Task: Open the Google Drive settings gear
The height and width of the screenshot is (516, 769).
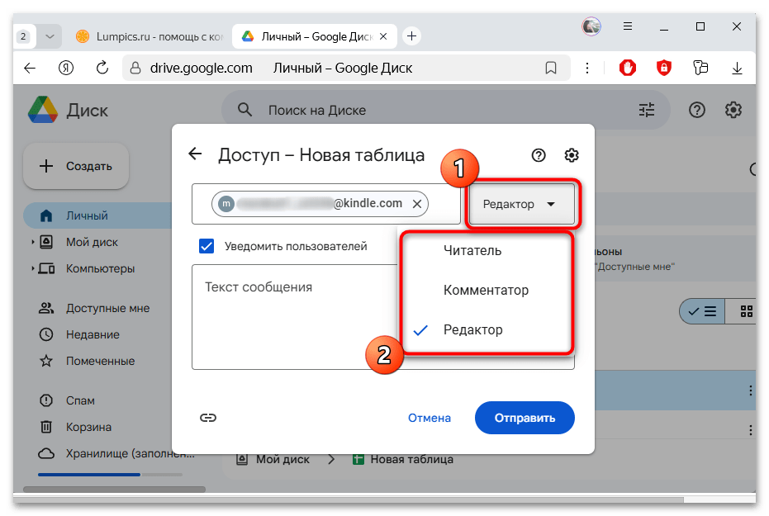Action: pyautogui.click(x=733, y=109)
